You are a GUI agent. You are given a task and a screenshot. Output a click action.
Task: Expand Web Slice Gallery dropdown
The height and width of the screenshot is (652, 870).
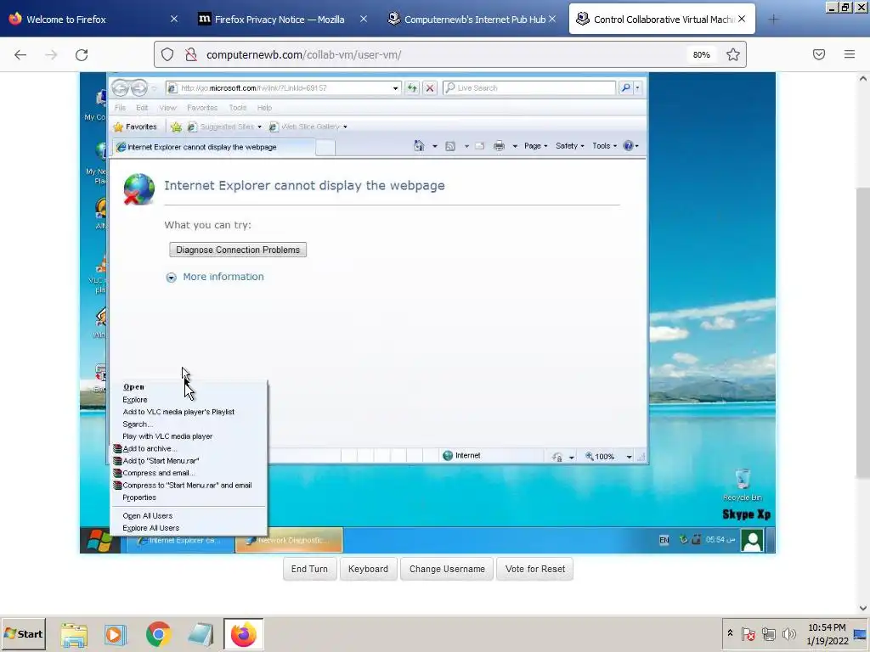click(x=345, y=127)
